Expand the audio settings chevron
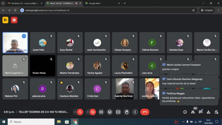This screenshot has width=222, height=125. click(75, 112)
